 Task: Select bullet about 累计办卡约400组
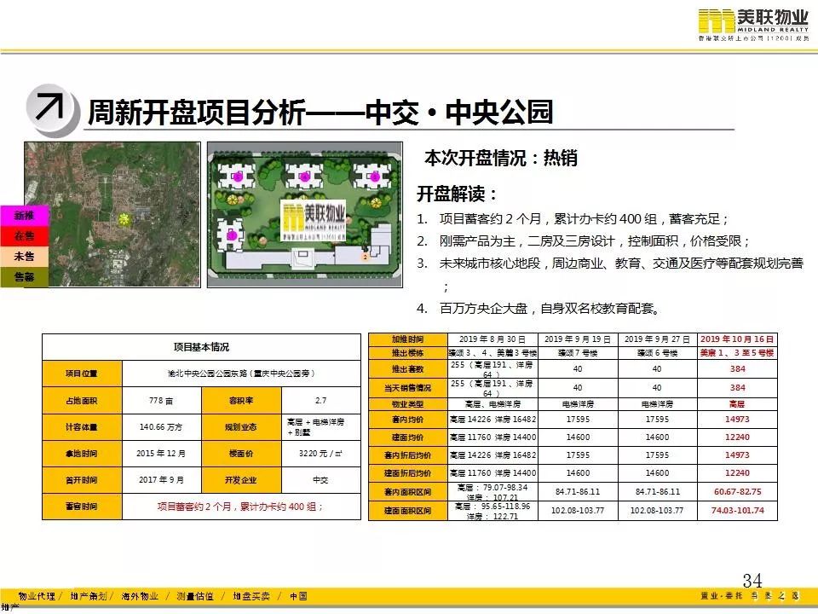573,219
